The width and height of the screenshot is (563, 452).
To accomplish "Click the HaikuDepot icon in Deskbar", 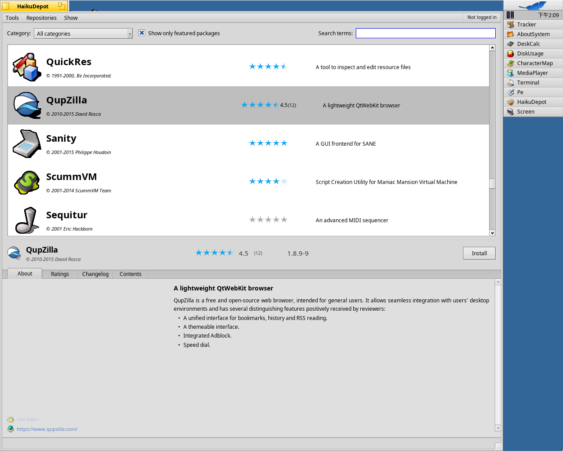I will [x=510, y=102].
